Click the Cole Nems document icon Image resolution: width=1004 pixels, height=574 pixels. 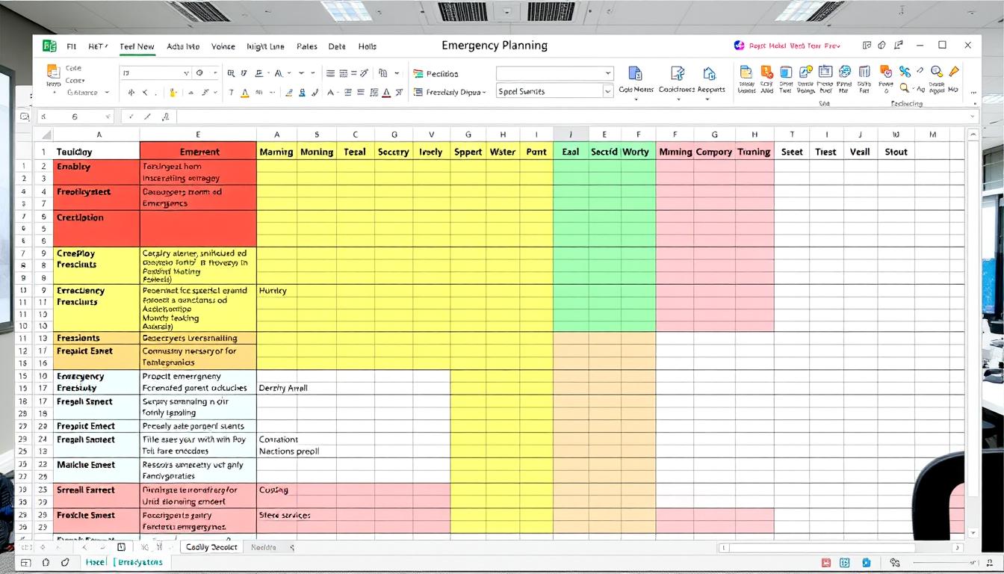635,73
